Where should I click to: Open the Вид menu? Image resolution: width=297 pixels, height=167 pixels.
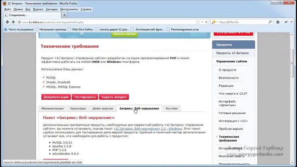click(28, 9)
